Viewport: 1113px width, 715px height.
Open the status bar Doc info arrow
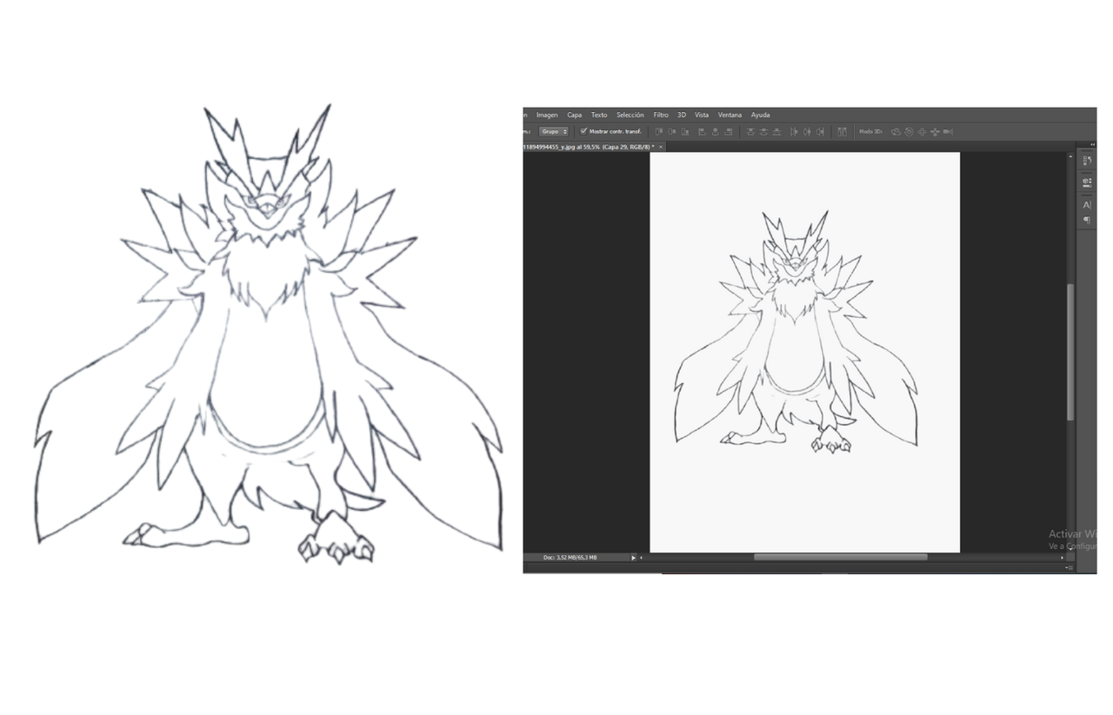633,557
